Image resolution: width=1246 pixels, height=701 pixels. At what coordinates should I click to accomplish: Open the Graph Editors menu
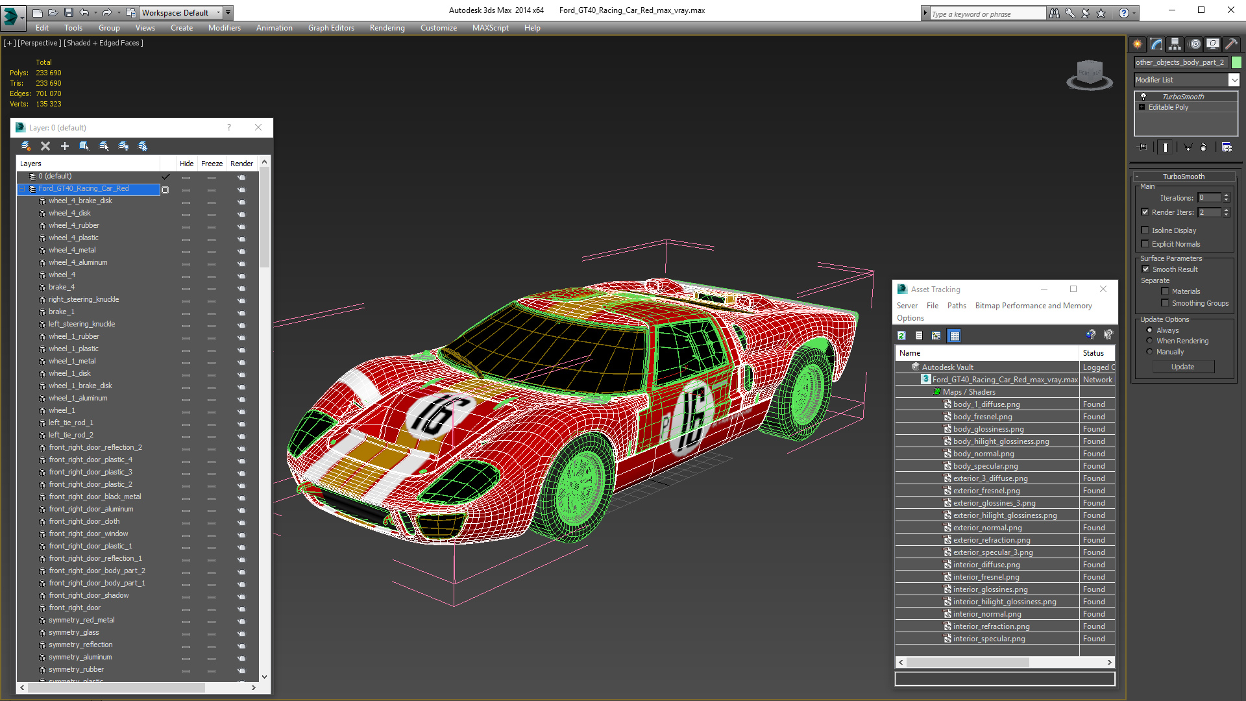pyautogui.click(x=331, y=28)
